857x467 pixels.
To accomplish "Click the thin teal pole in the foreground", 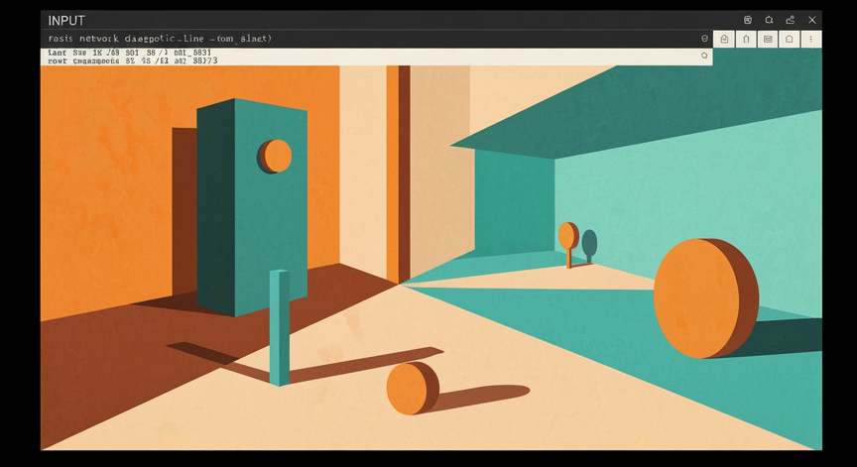I will pyautogui.click(x=280, y=328).
